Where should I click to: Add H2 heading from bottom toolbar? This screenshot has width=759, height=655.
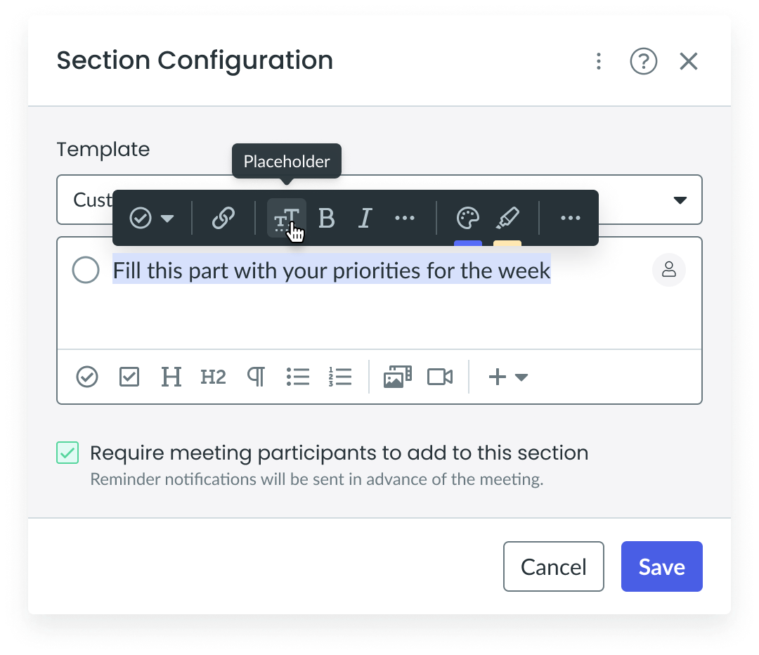(213, 377)
